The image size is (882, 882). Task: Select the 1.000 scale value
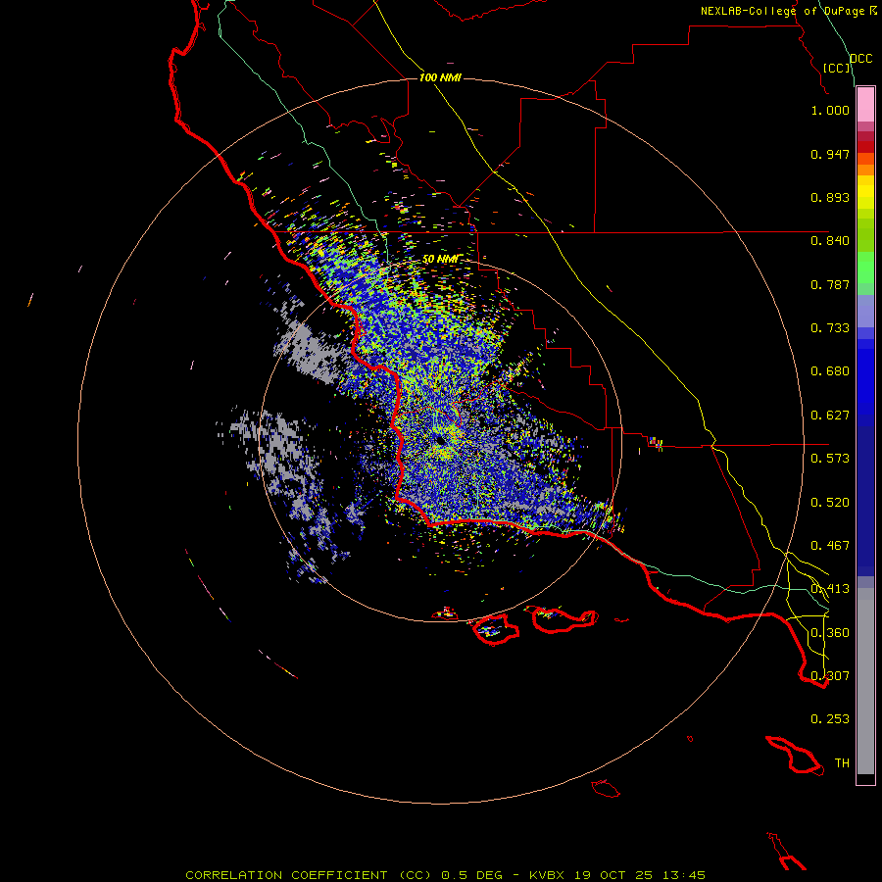[830, 110]
